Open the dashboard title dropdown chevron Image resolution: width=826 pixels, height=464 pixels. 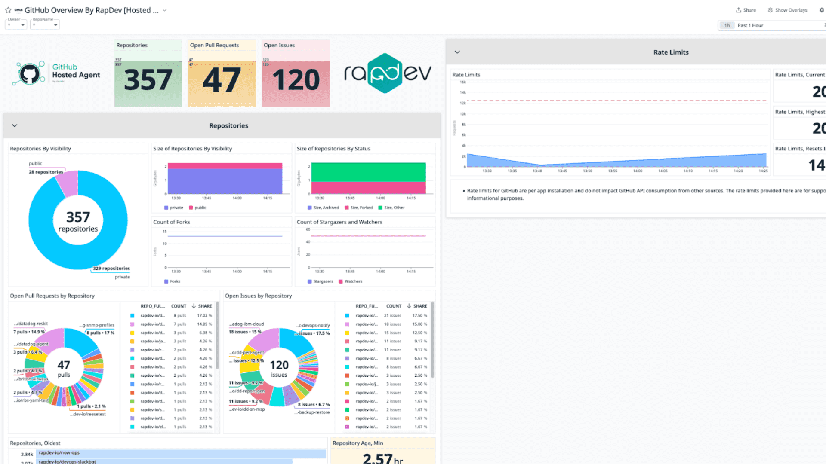(x=164, y=10)
